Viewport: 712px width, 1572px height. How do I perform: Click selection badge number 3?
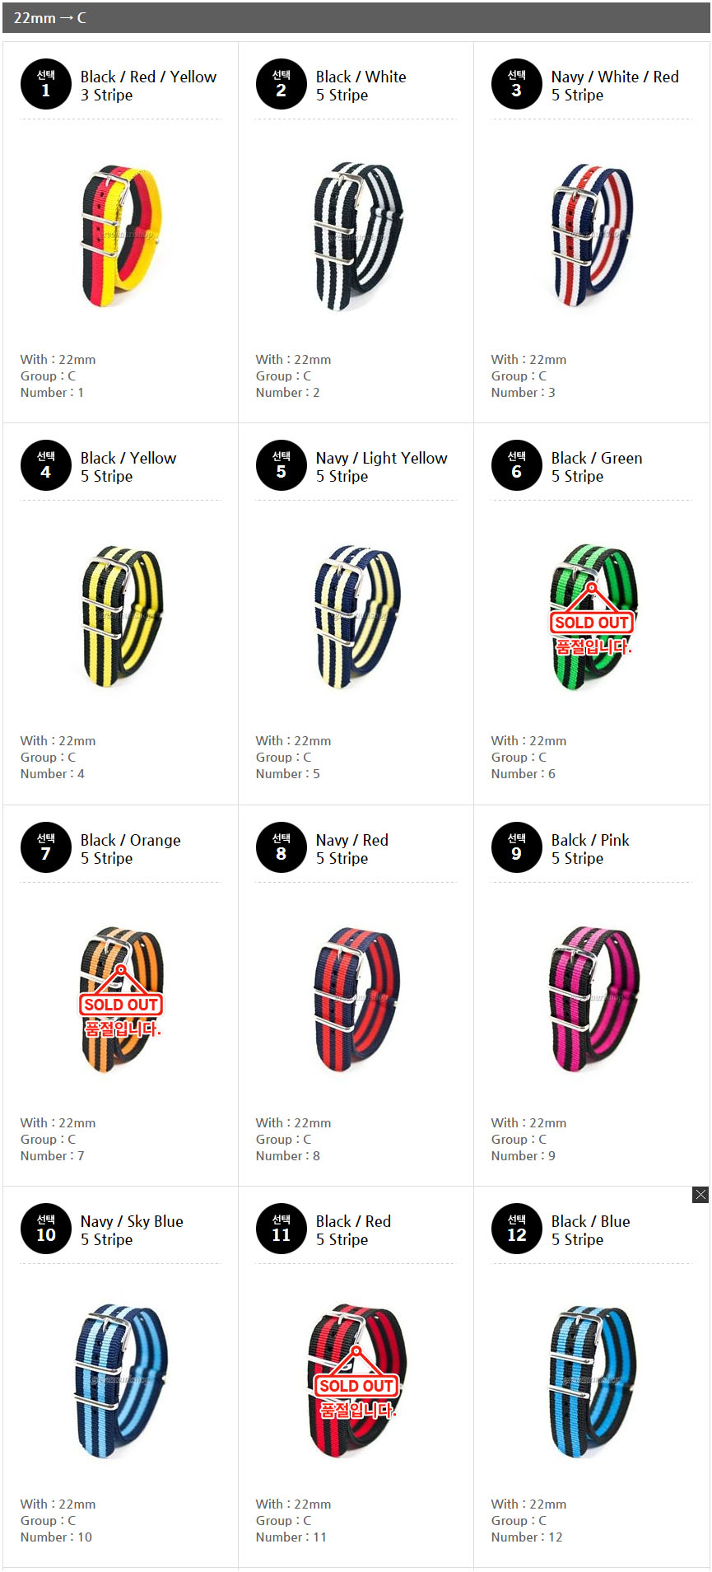click(x=517, y=84)
